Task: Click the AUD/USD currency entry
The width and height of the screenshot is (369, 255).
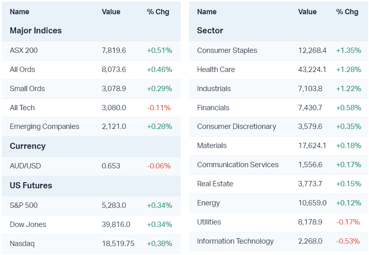Action: [25, 166]
